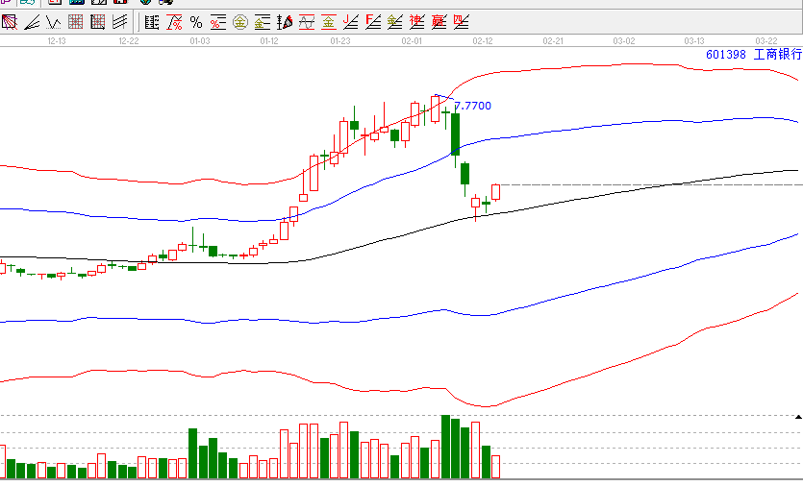Select the red 赢 angle lines tool
The height and width of the screenshot is (486, 803).
pos(439,22)
